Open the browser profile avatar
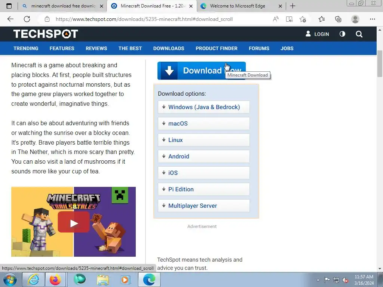 (x=355, y=19)
